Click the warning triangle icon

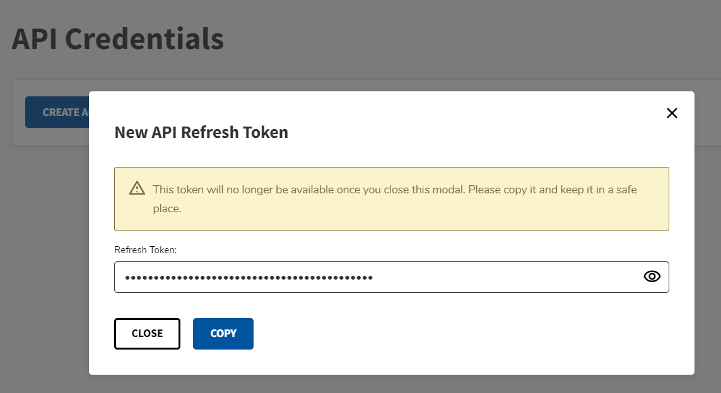click(137, 188)
